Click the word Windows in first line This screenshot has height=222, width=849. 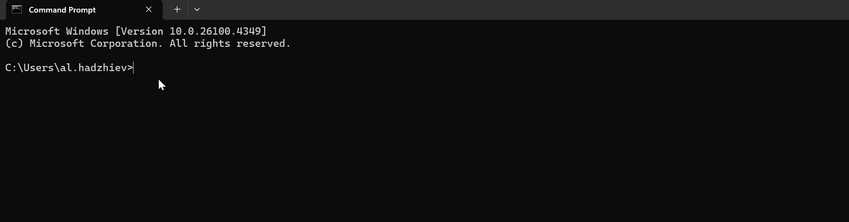(87, 31)
